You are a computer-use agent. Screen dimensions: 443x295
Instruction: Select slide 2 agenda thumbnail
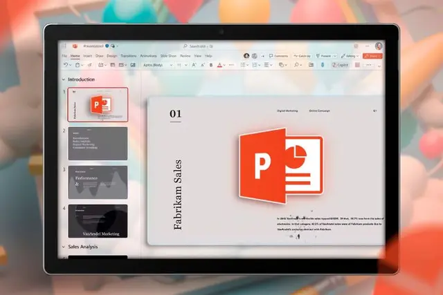tap(98, 143)
